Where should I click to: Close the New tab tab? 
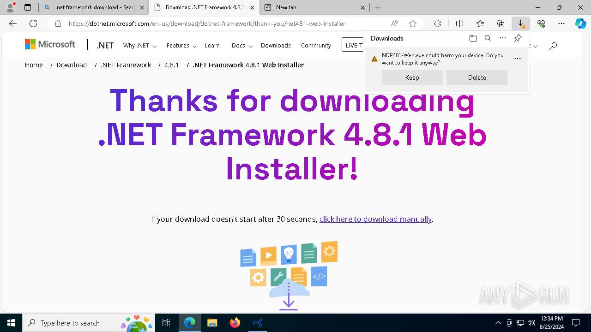pos(362,7)
